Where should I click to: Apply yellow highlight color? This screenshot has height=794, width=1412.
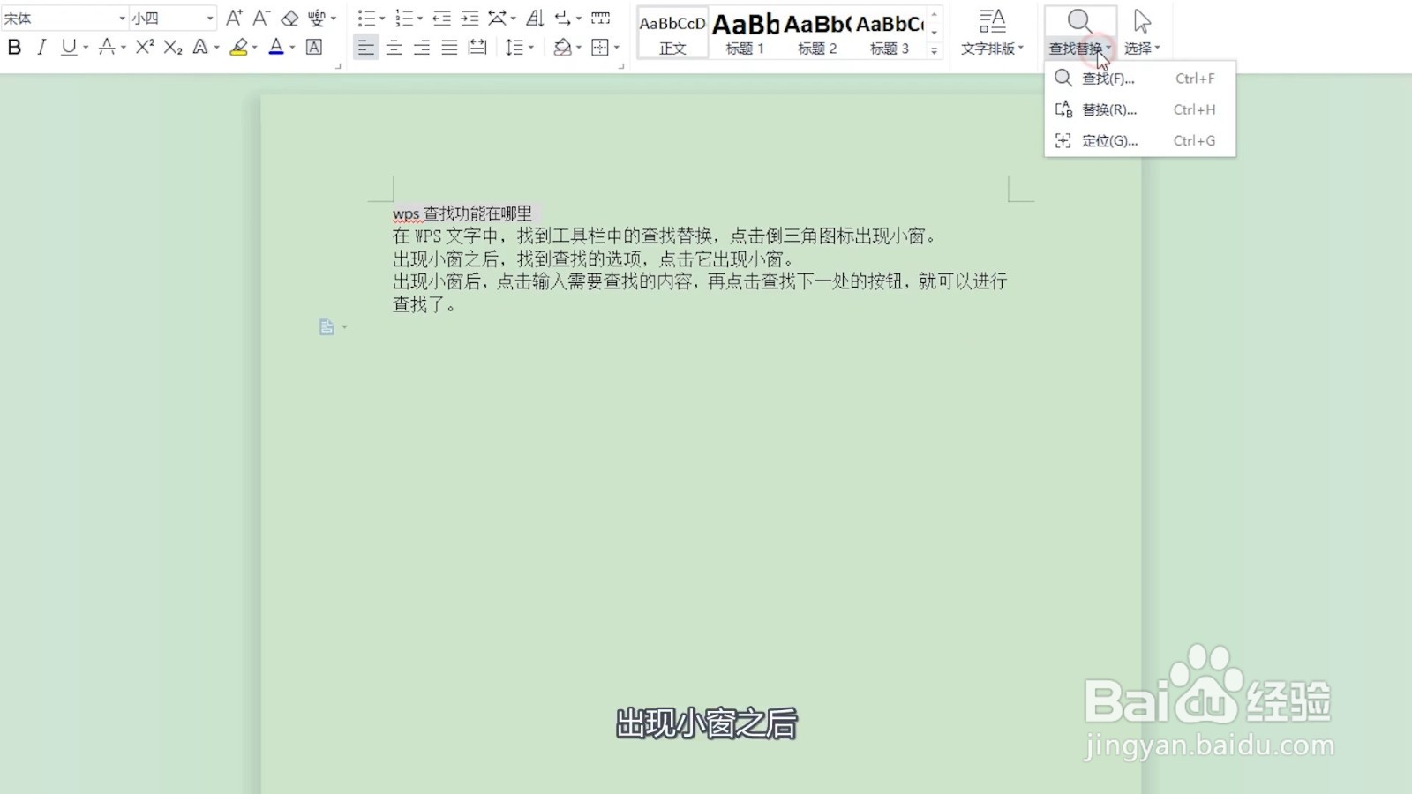(238, 48)
